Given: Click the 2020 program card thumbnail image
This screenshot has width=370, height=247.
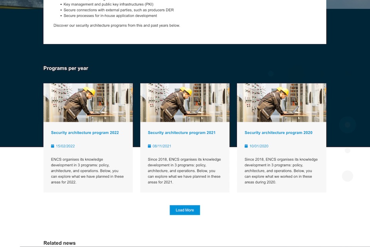Looking at the screenshot, I should [x=281, y=103].
